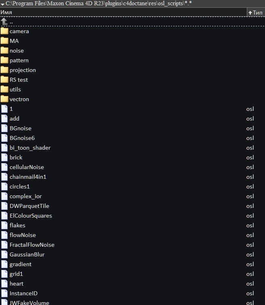Image resolution: width=265 pixels, height=305 pixels.
Task: Click the osl type of heart row
Action: [x=250, y=284]
